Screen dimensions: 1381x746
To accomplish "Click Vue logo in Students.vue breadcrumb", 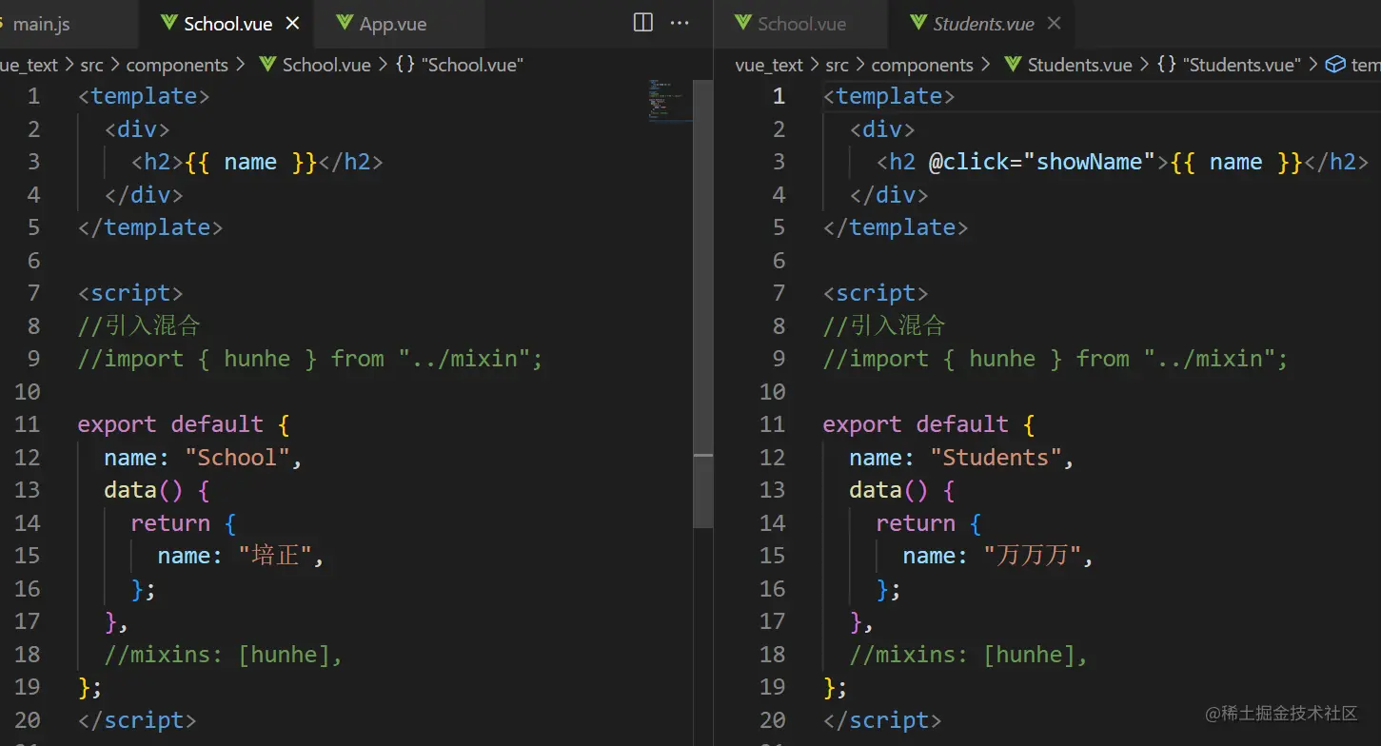I will (x=1013, y=65).
